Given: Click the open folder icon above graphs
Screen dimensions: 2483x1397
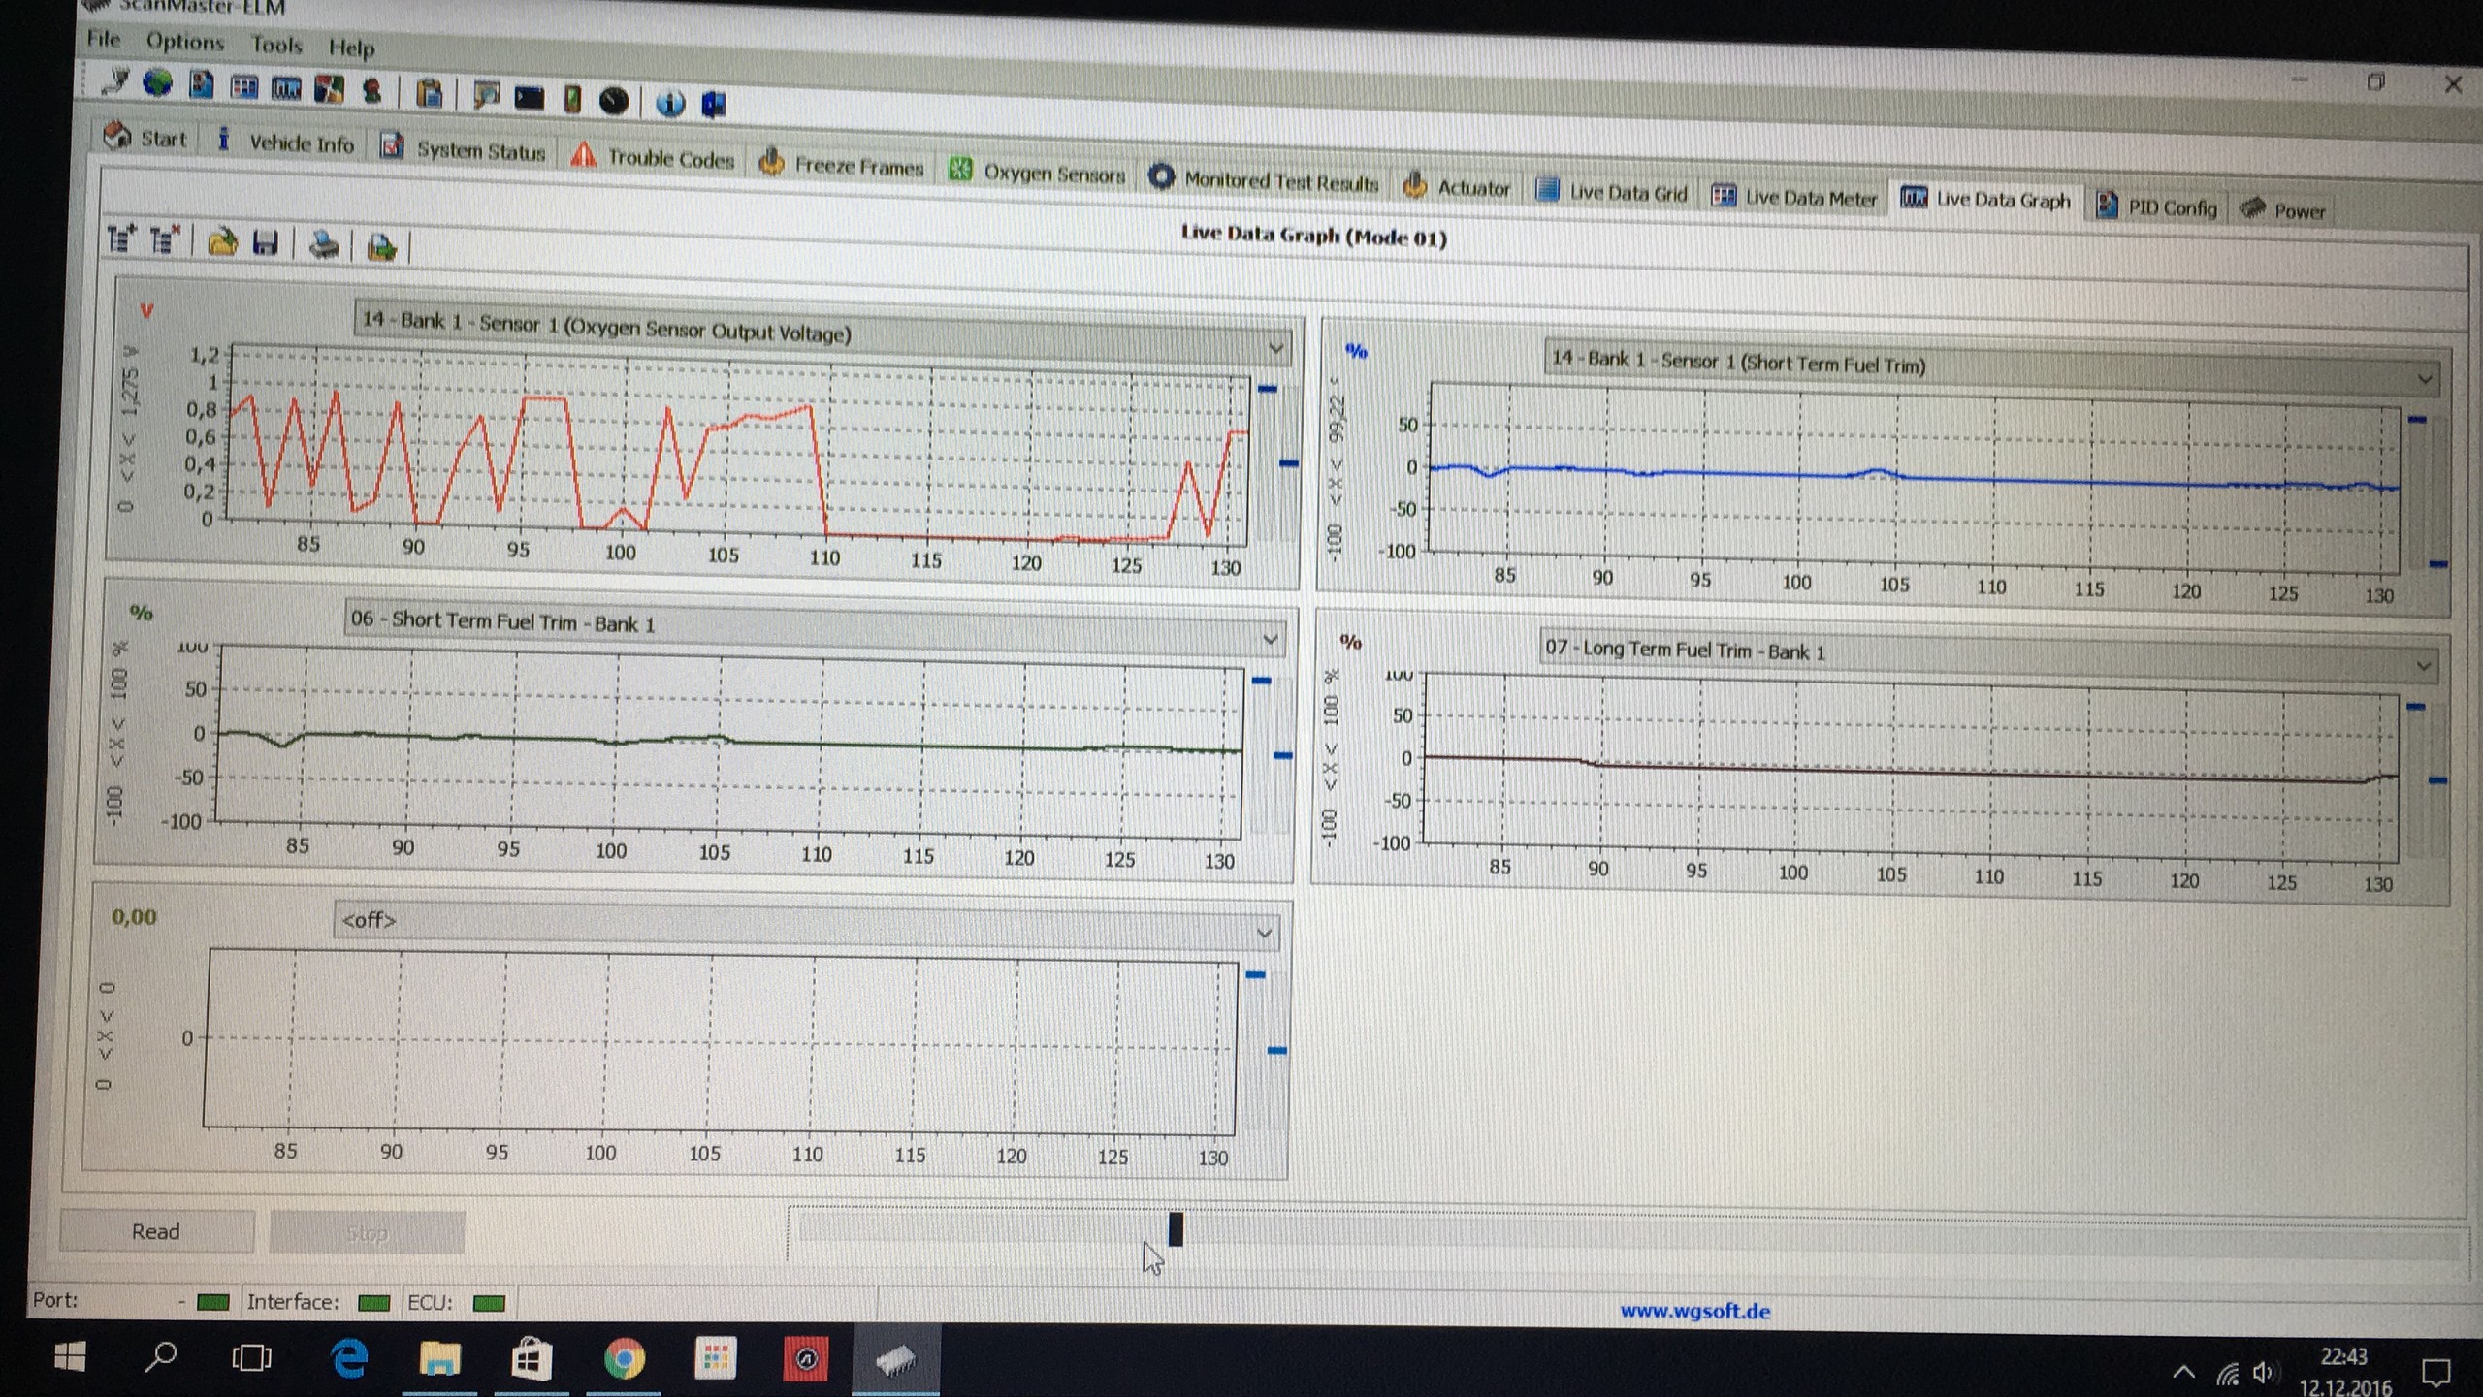Looking at the screenshot, I should coord(222,240).
